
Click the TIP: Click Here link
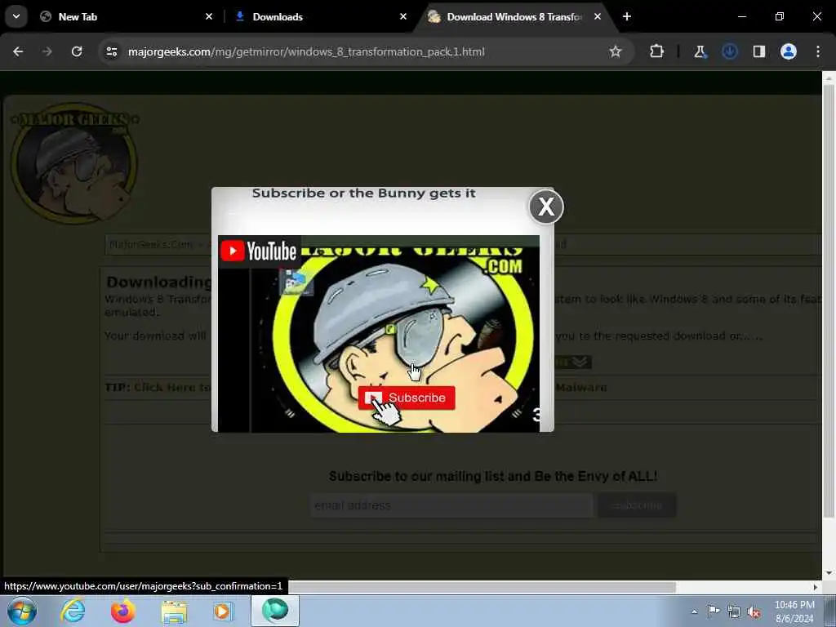point(172,388)
